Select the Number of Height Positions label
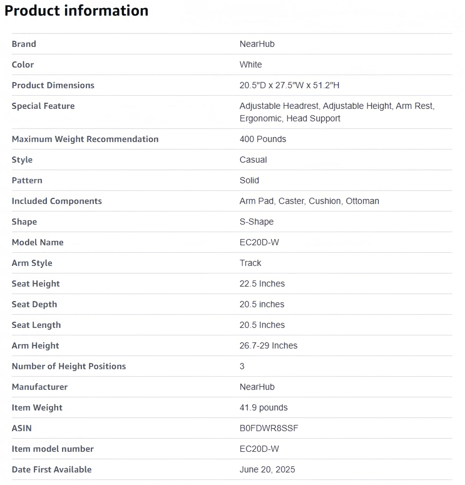465x485 pixels. 69,366
